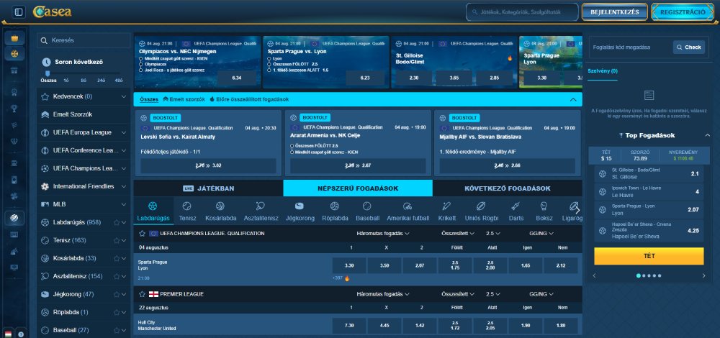This screenshot has height=338, width=720.
Task: Click the BEJELENTKEZÉS login button
Action: 614,12
